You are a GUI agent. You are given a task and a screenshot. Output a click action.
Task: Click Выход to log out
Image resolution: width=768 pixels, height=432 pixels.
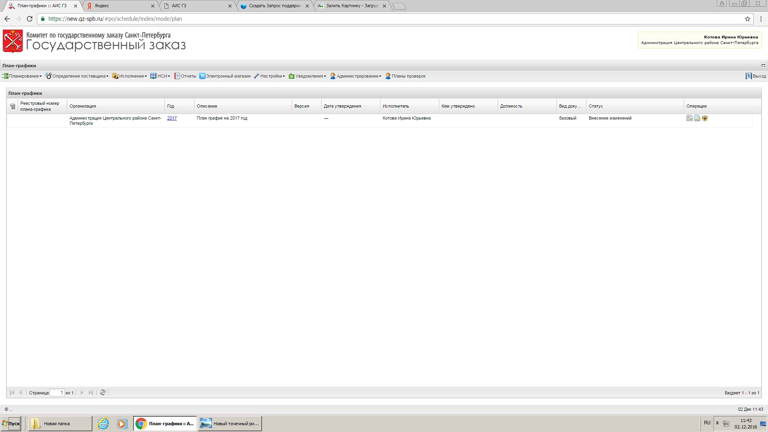click(756, 76)
